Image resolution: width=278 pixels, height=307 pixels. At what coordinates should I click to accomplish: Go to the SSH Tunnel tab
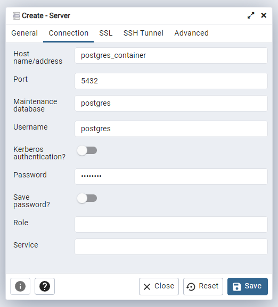pyautogui.click(x=143, y=33)
